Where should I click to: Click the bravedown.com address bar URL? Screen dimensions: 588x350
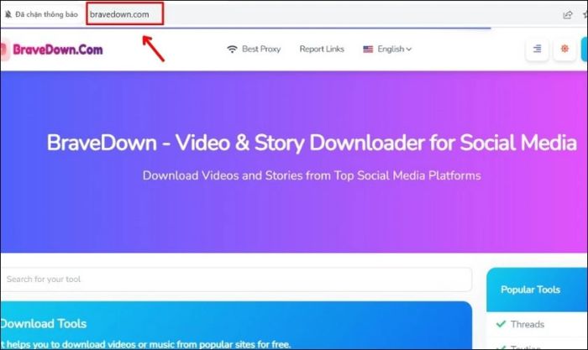119,14
